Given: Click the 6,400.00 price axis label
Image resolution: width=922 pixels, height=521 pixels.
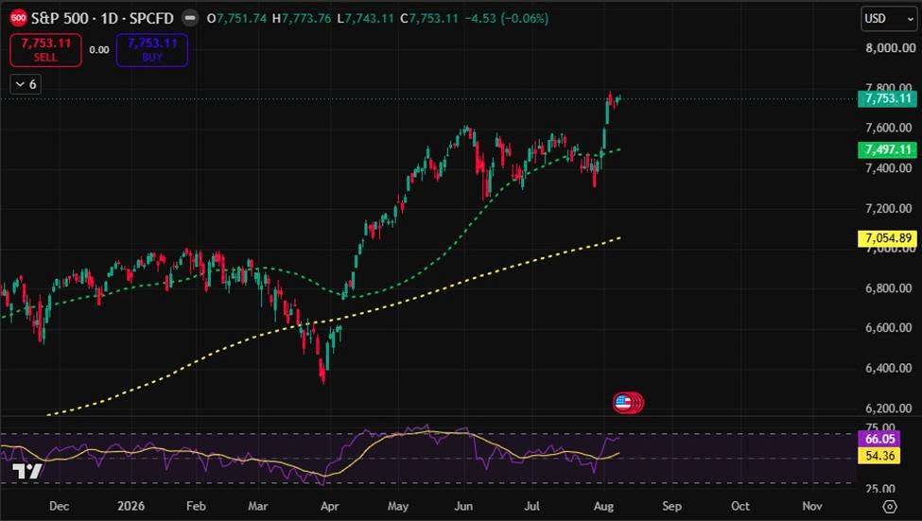Looking at the screenshot, I should [x=889, y=368].
